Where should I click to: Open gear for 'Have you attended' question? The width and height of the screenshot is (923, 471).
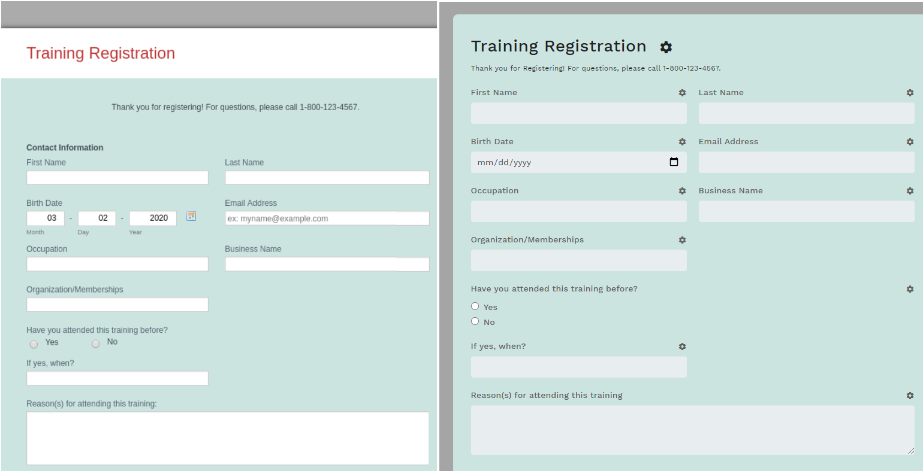(910, 289)
